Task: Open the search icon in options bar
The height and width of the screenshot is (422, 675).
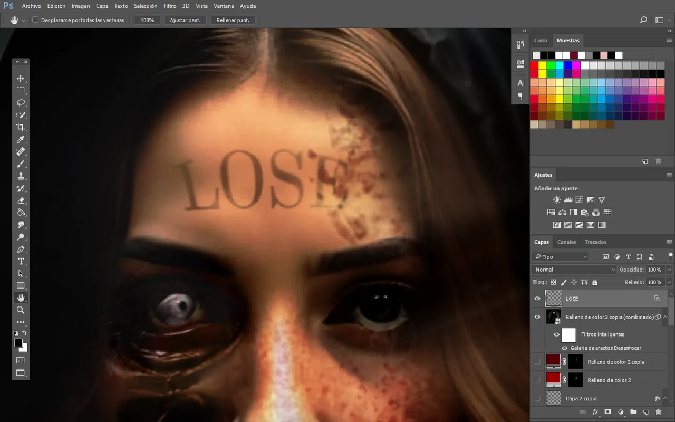Action: pyautogui.click(x=643, y=20)
